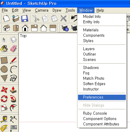Click the Model Info cube icon
Viewport: 130px width, 132px height.
[x=65, y=28]
